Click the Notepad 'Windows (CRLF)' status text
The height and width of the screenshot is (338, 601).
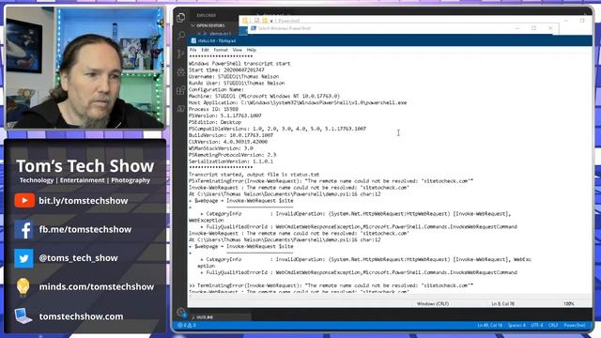pos(432,304)
